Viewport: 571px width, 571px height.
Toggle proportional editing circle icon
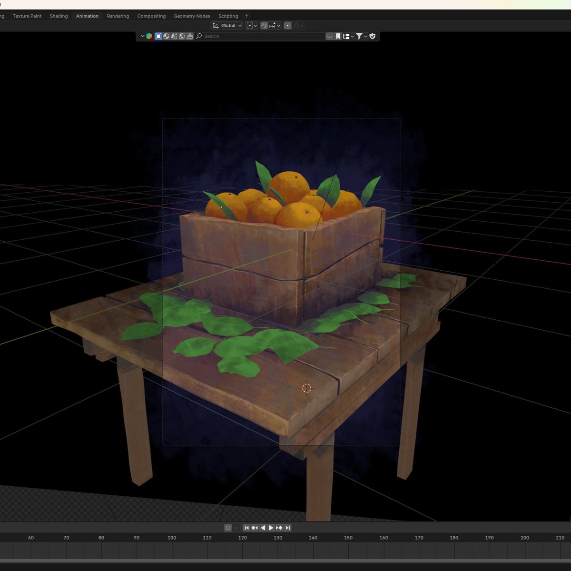click(287, 26)
